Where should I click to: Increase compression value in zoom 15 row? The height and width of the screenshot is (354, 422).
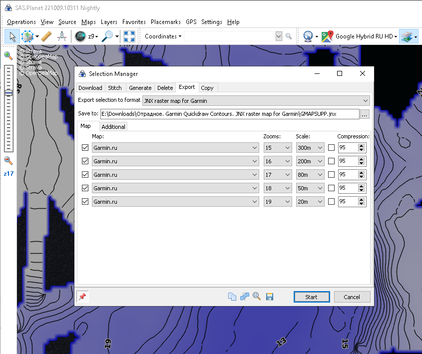361,145
